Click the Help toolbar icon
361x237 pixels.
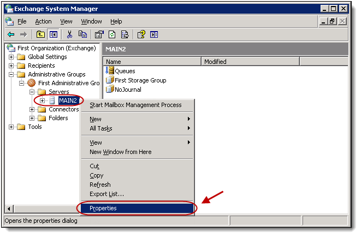click(141, 34)
